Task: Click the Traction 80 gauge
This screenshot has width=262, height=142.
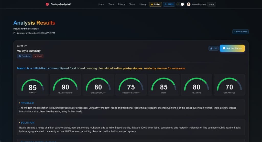Action: pyautogui.click(x=196, y=85)
